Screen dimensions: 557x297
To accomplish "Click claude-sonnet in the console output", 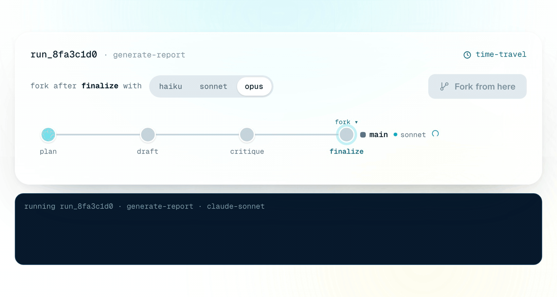I will coord(236,206).
